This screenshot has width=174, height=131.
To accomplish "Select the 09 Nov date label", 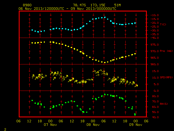I will pyautogui.click(x=136, y=125).
